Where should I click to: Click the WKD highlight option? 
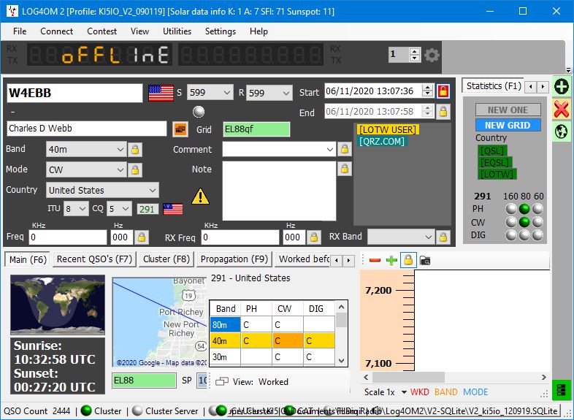419,392
